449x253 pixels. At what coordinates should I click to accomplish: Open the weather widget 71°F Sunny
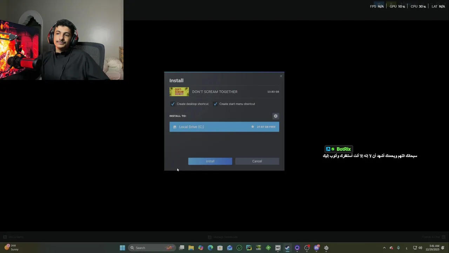point(12,248)
